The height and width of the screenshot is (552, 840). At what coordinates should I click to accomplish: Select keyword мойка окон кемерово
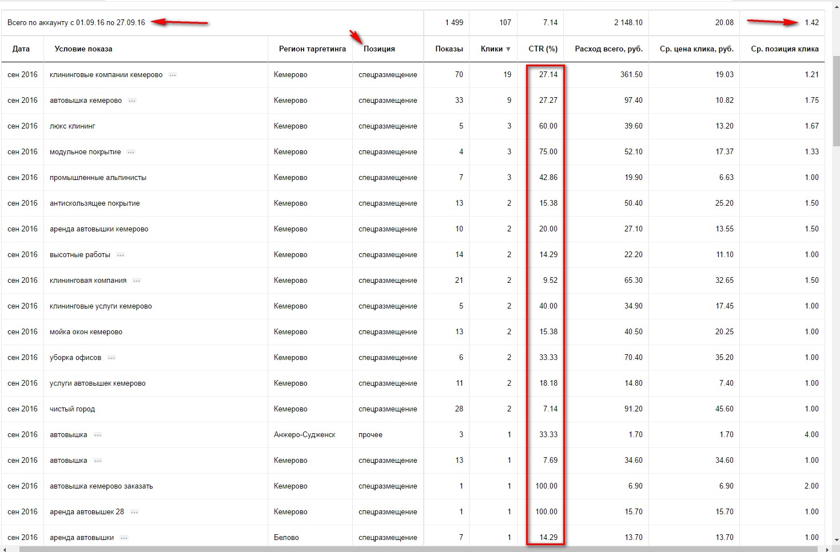click(86, 331)
